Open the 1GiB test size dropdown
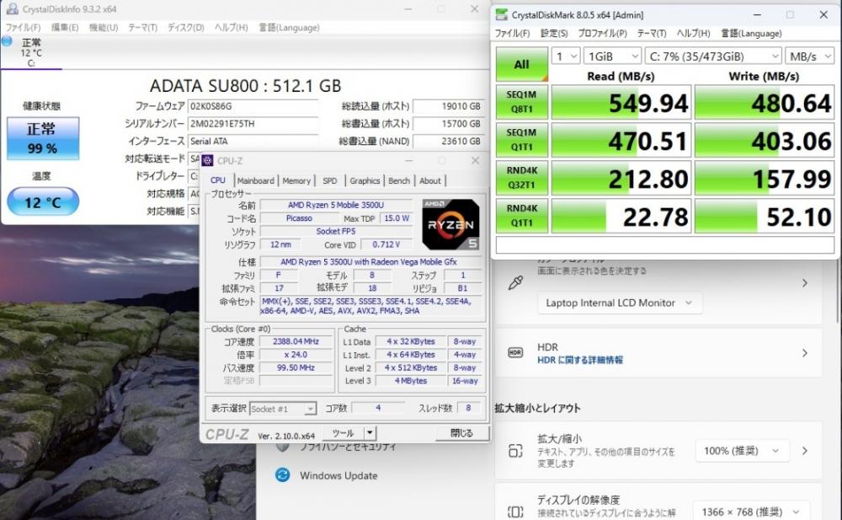The image size is (842, 520). point(612,56)
